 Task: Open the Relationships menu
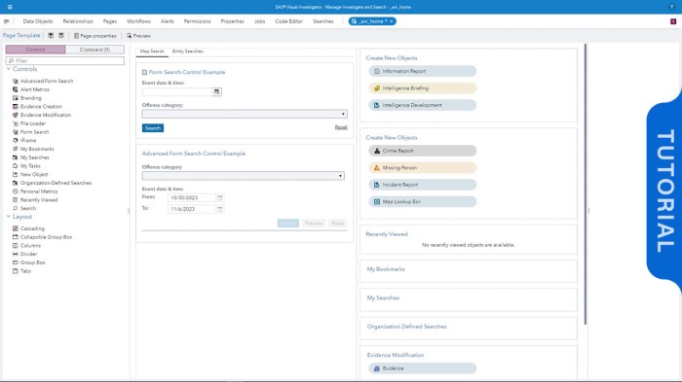78,21
